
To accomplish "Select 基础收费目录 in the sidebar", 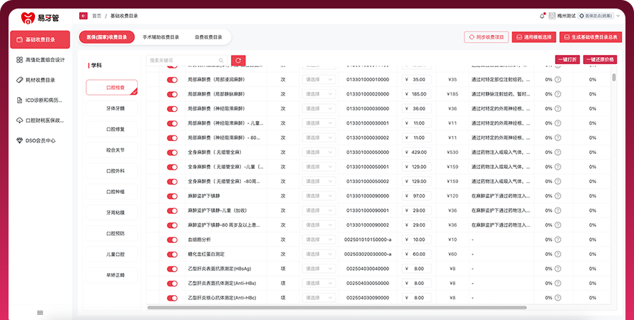I will (40, 40).
